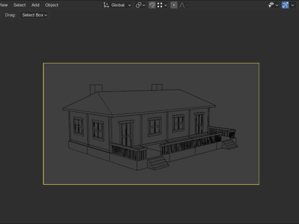Click the selectability and visibility eye icon

(x=271, y=5)
